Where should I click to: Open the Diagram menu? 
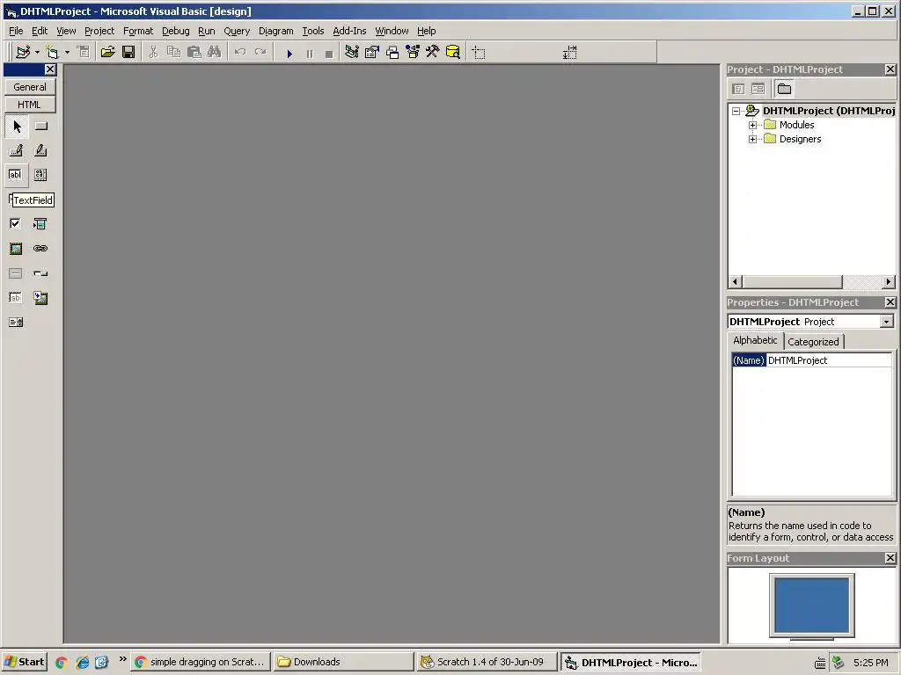(x=275, y=31)
